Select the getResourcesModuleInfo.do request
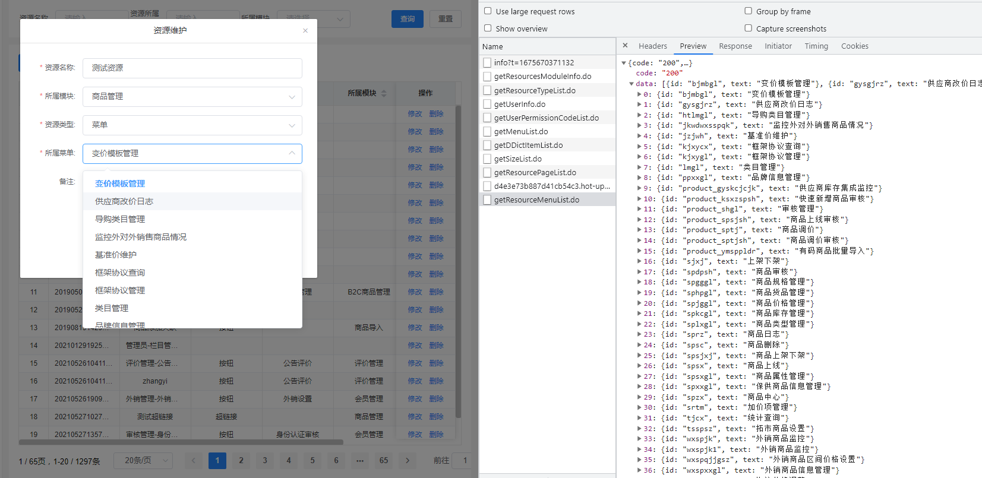The width and height of the screenshot is (982, 478). 547,76
